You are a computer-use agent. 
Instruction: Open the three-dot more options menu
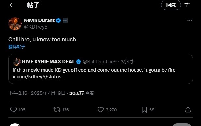(190, 20)
